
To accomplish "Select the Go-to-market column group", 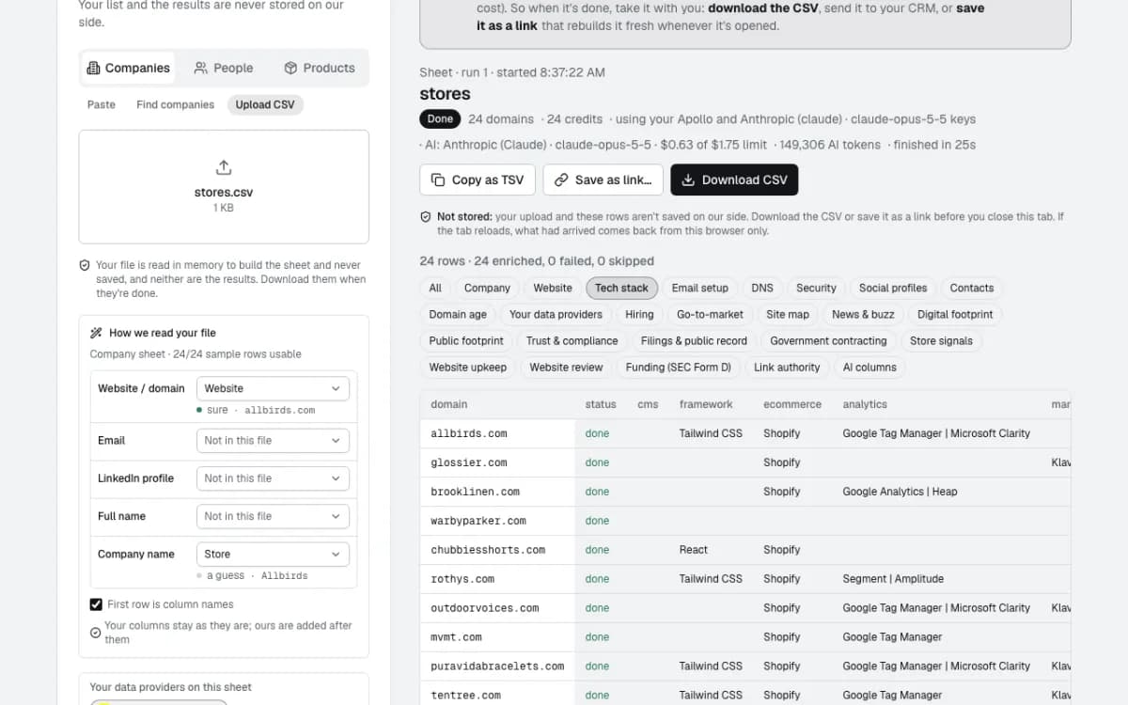I will 710,314.
